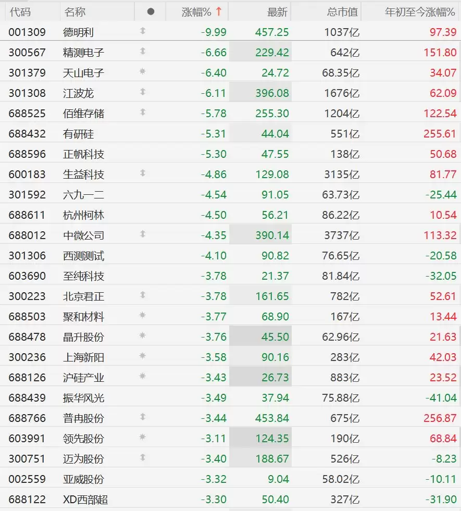Toggle sort on the 涨幅% column header
Image resolution: width=461 pixels, height=511 pixels.
pos(197,12)
